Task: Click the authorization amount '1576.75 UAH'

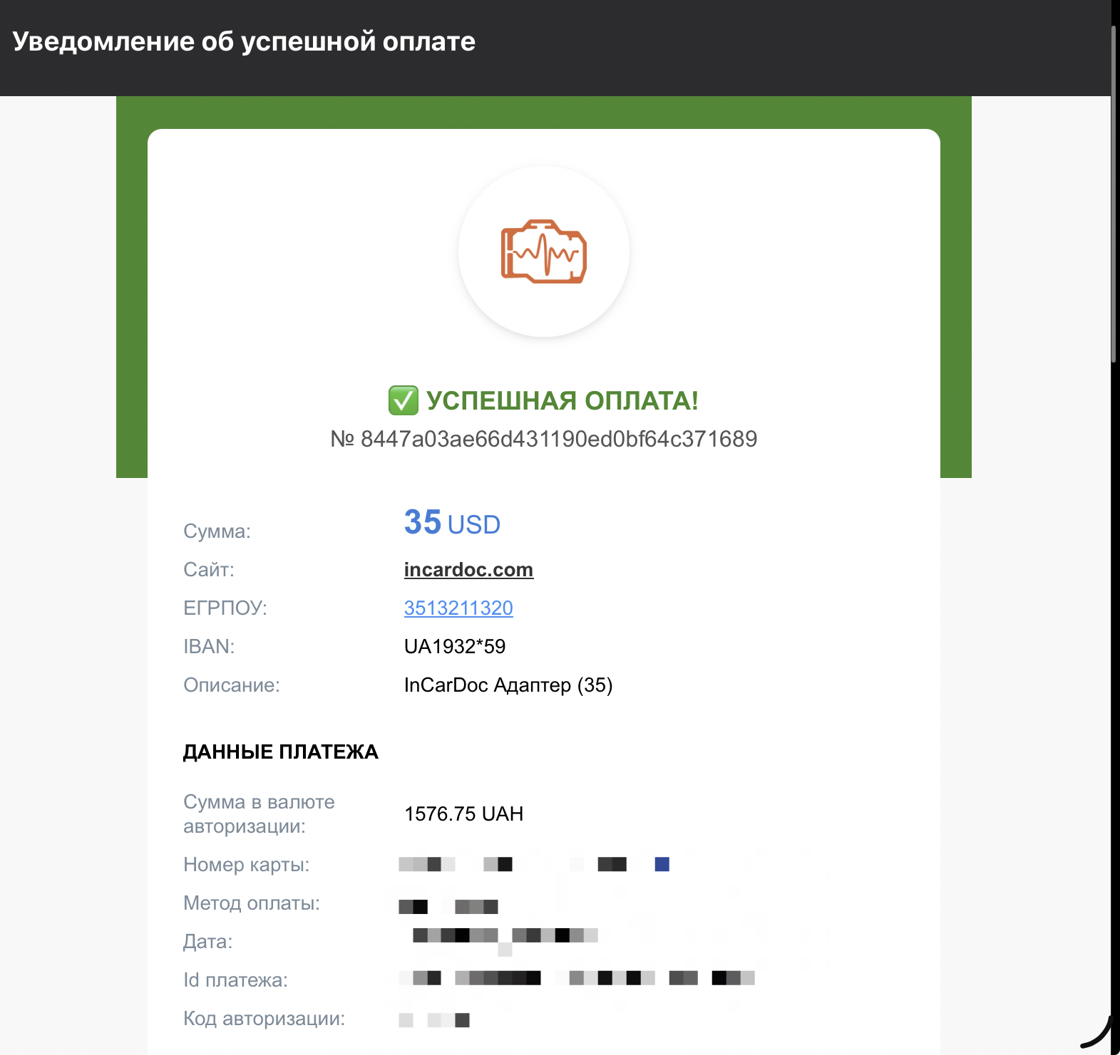Action: coord(464,814)
